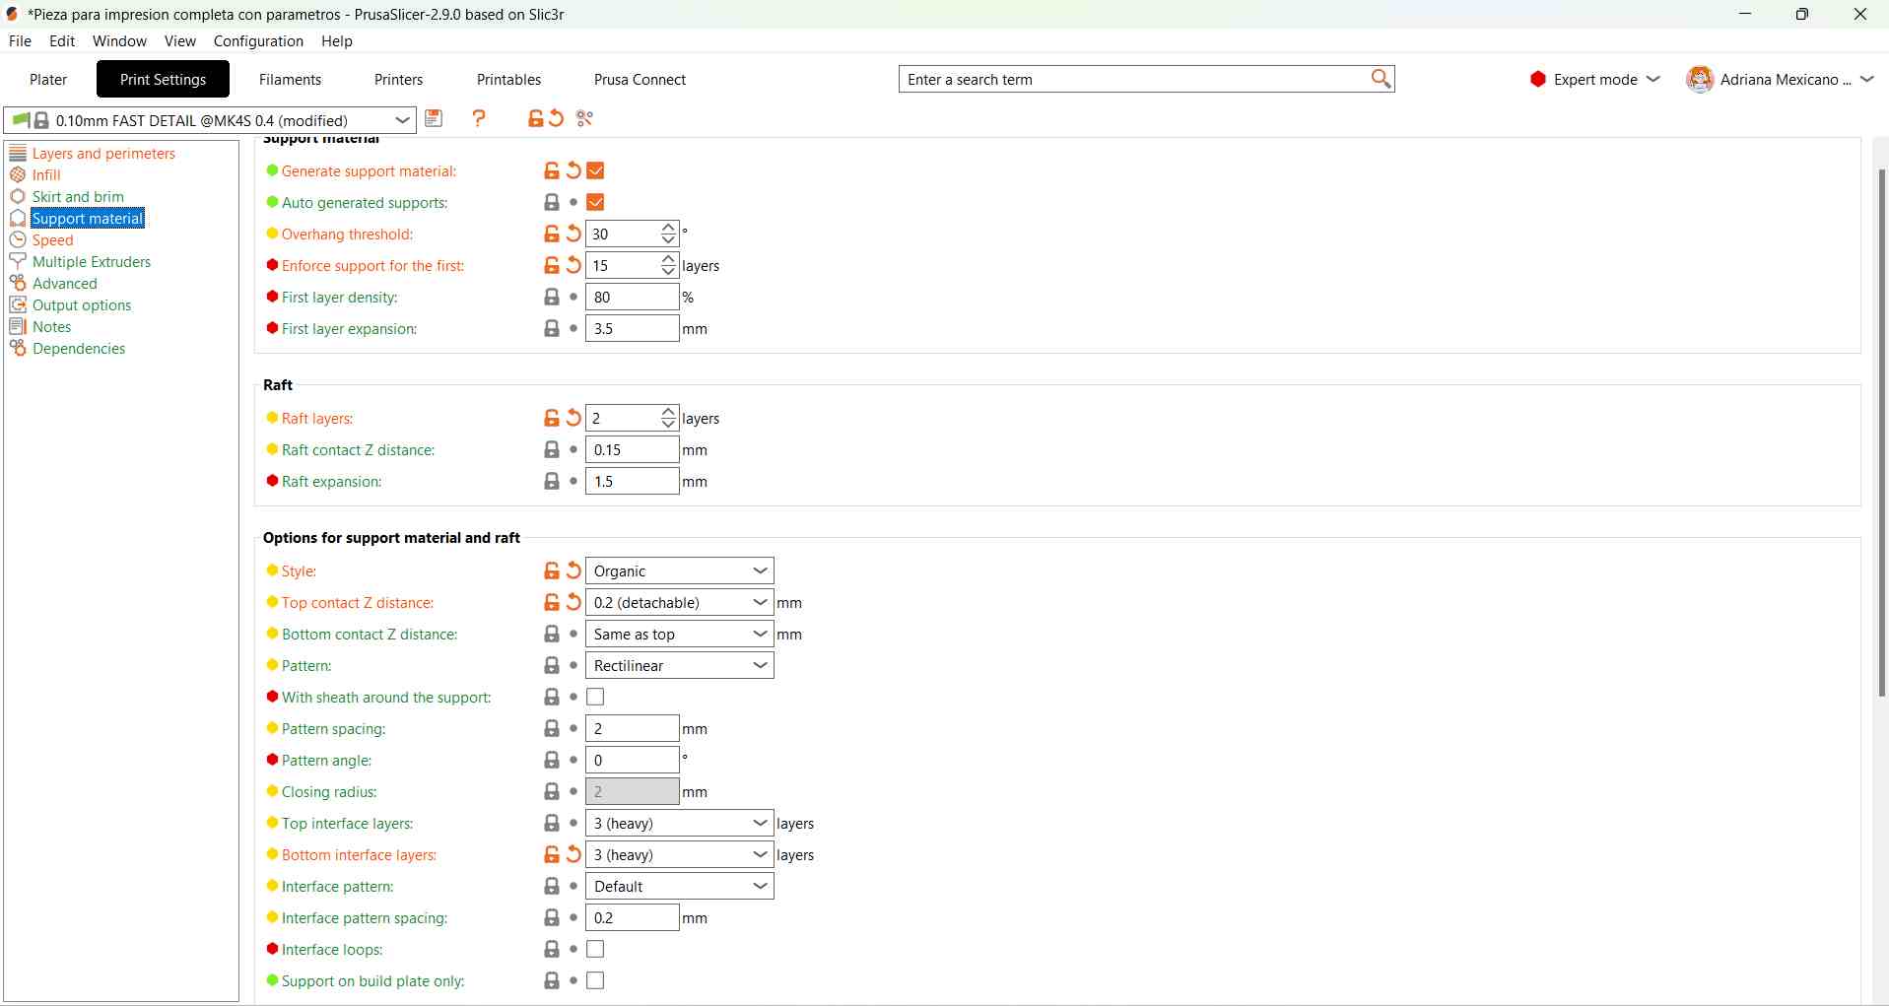Click unlocked lock icon for Overhang threshold

pos(552,235)
